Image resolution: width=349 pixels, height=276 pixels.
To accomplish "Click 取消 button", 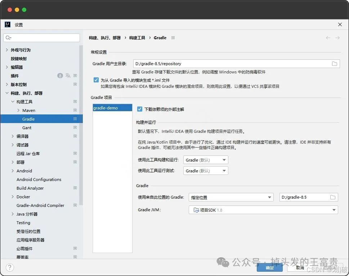I will [300, 268].
